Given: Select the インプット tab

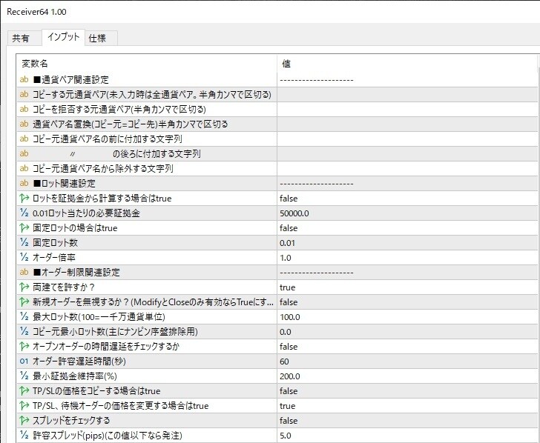Looking at the screenshot, I should point(63,37).
